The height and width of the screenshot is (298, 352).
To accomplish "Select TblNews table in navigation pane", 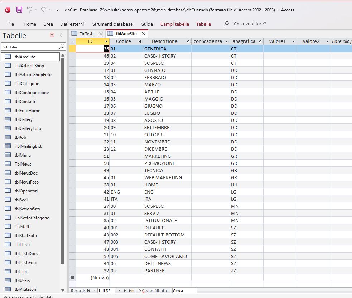I will 30,164.
